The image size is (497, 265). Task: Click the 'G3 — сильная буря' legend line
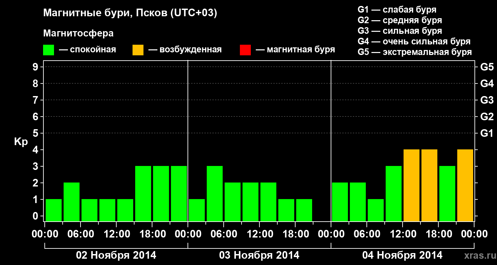tap(400, 31)
